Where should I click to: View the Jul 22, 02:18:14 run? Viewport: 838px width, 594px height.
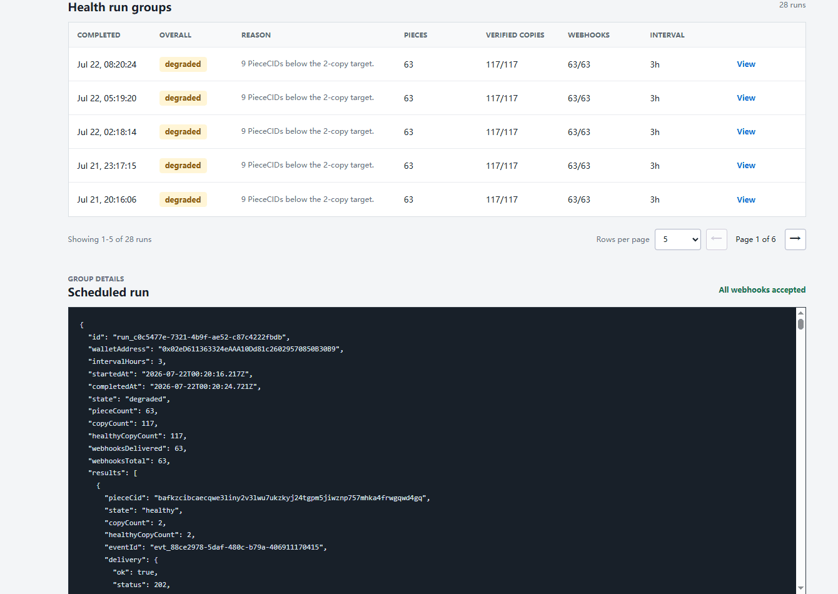coord(745,132)
